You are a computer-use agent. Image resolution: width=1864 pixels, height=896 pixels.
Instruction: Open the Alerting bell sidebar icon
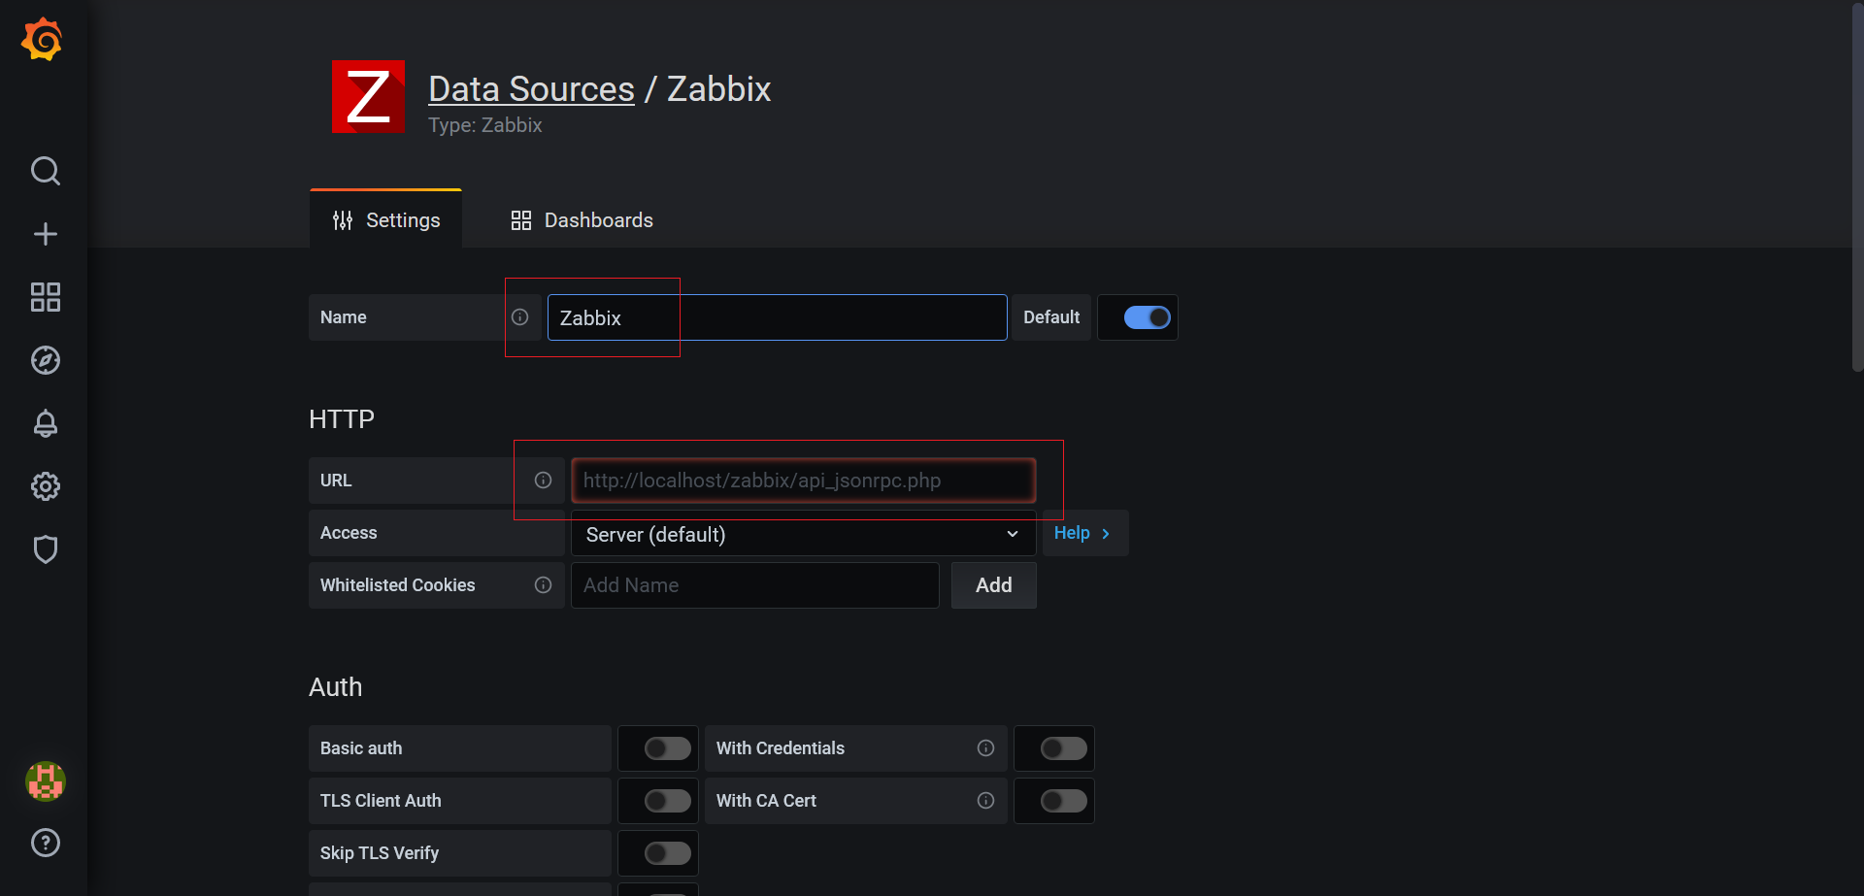coord(45,423)
